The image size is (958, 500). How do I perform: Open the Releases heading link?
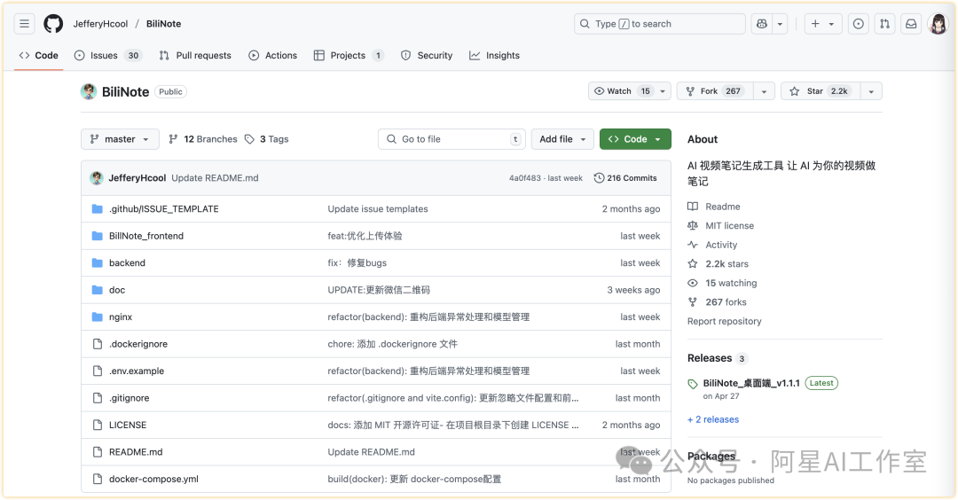[x=718, y=358]
